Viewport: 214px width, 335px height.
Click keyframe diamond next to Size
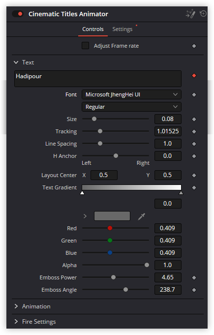194,119
